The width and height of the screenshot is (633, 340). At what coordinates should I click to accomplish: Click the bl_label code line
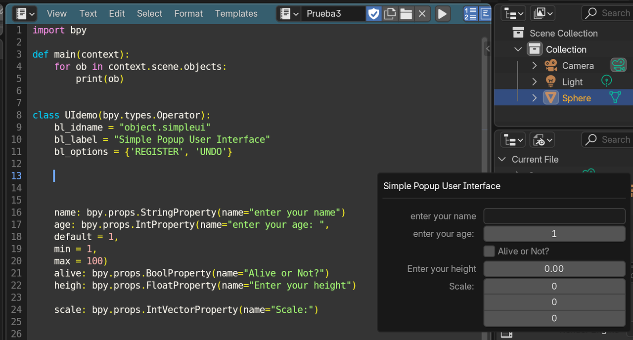click(162, 139)
